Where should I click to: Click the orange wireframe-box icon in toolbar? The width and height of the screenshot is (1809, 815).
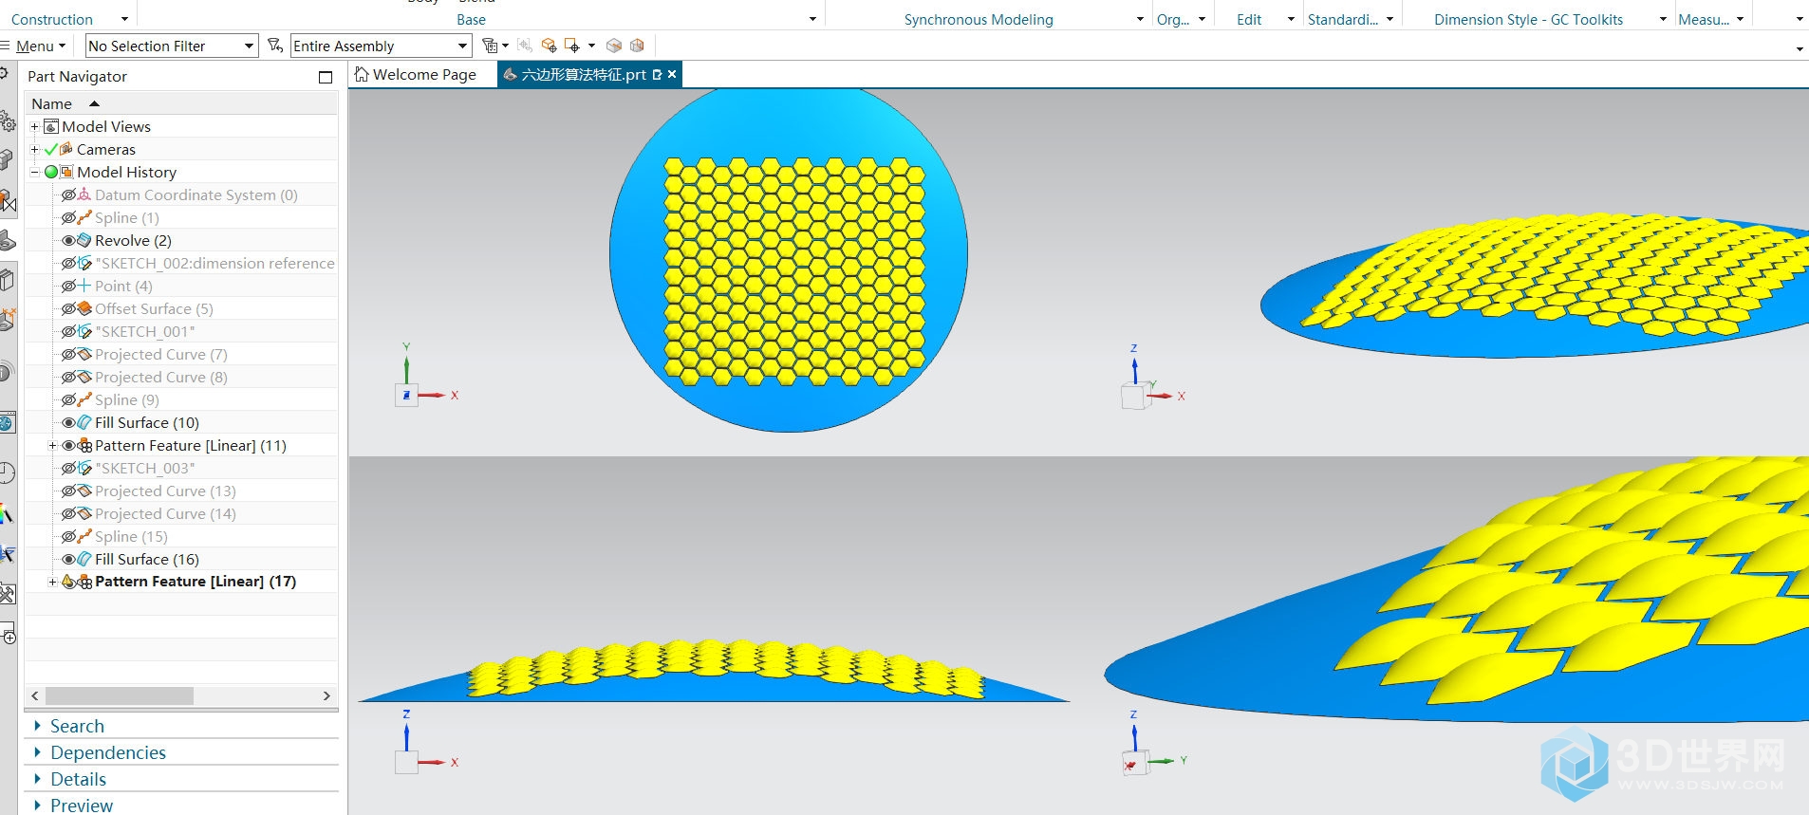[x=637, y=46]
